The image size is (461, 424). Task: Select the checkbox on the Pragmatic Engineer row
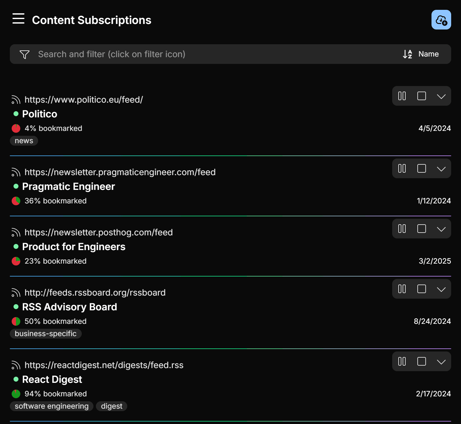[421, 168]
